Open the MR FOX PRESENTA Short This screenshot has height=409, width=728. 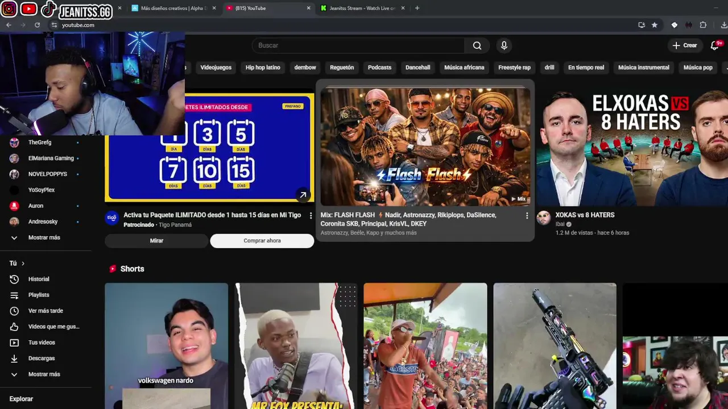coord(297,346)
